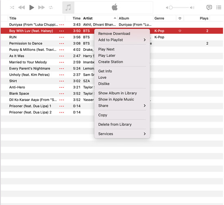Click the Duniyaa album cell

[135, 24]
